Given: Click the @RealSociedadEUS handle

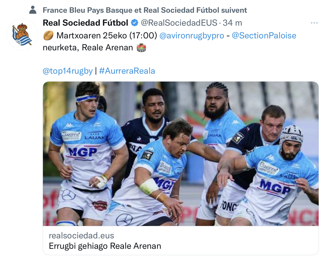Looking at the screenshot, I should pyautogui.click(x=179, y=23).
